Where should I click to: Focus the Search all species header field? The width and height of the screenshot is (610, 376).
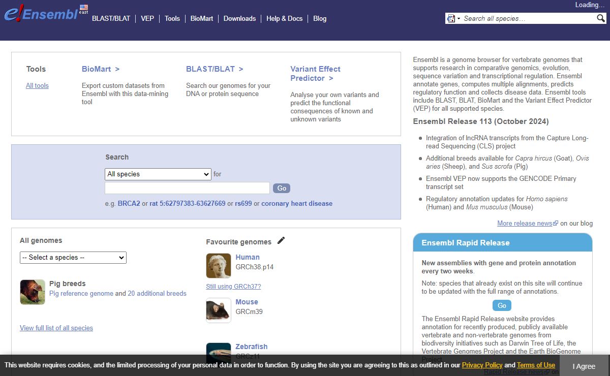click(x=529, y=18)
